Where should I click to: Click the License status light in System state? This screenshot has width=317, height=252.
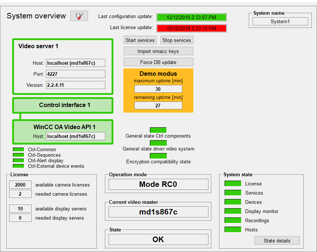point(233,184)
